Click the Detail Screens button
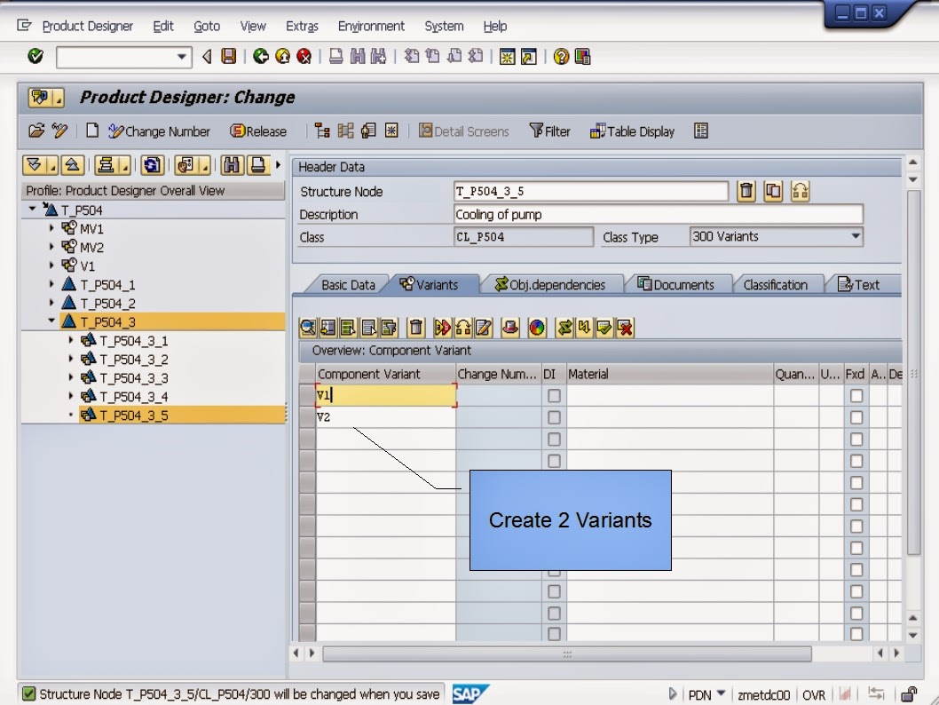 (x=464, y=131)
